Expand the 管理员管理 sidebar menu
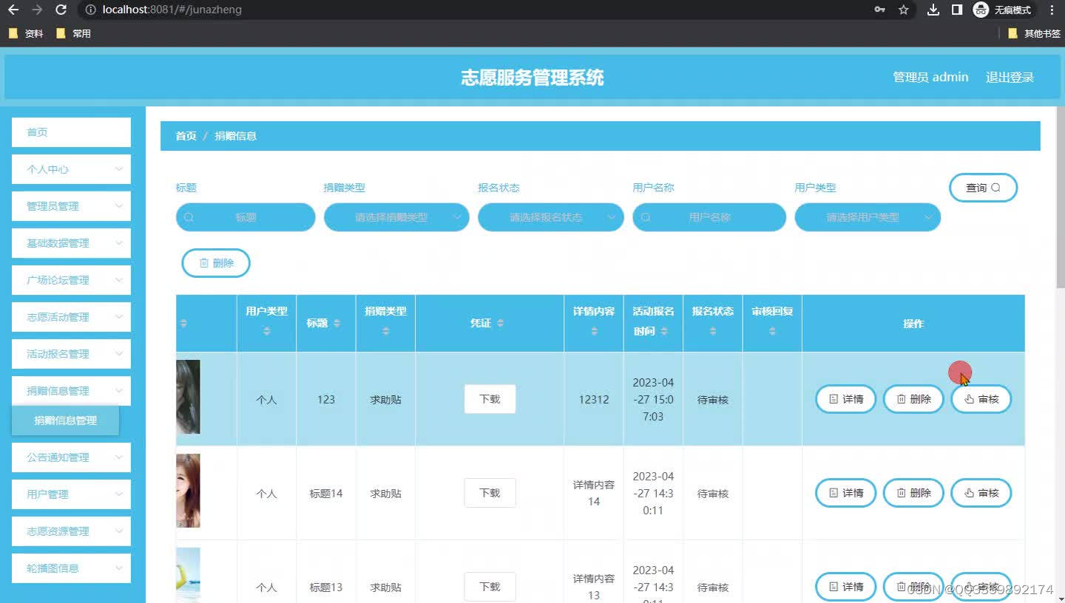 click(71, 206)
